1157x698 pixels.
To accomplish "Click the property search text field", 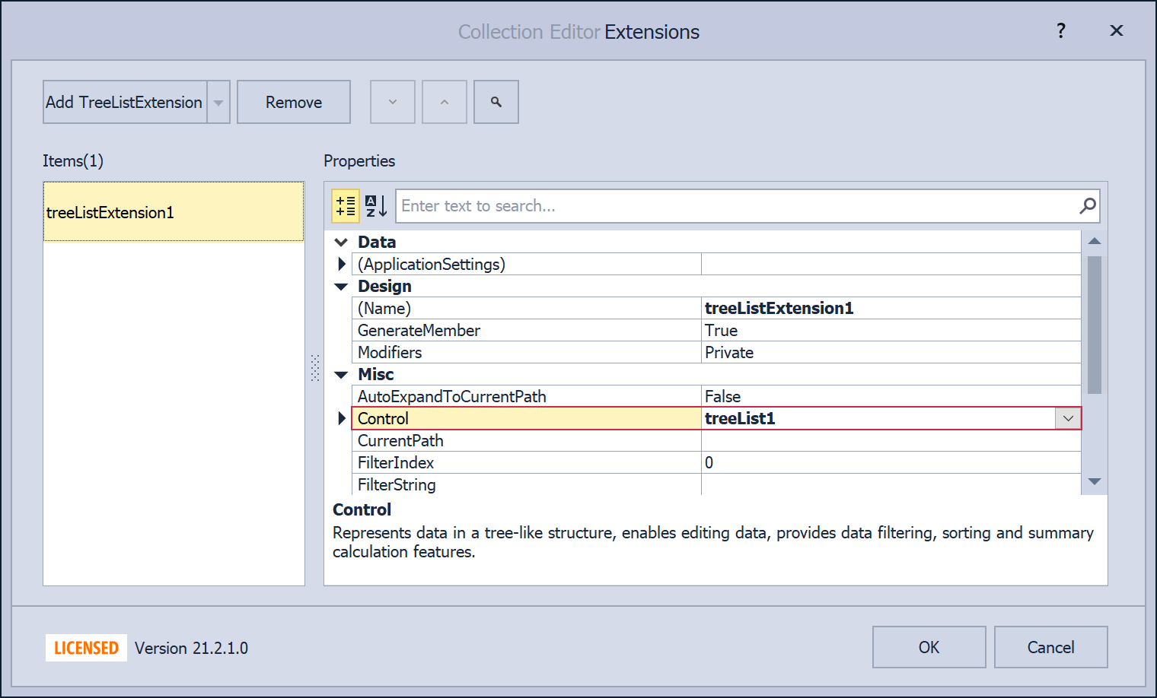I will (x=735, y=206).
